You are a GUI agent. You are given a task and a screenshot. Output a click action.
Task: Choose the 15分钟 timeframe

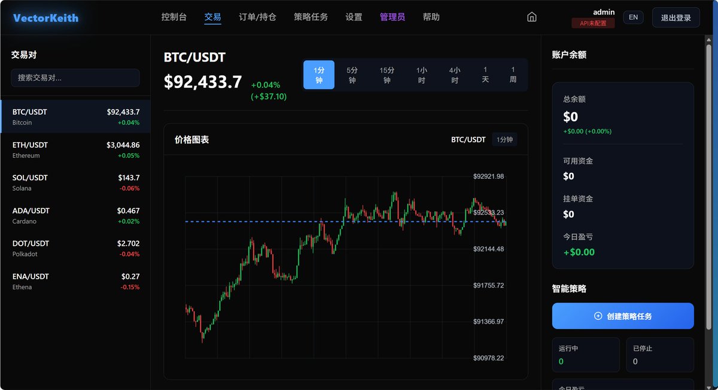coord(387,75)
